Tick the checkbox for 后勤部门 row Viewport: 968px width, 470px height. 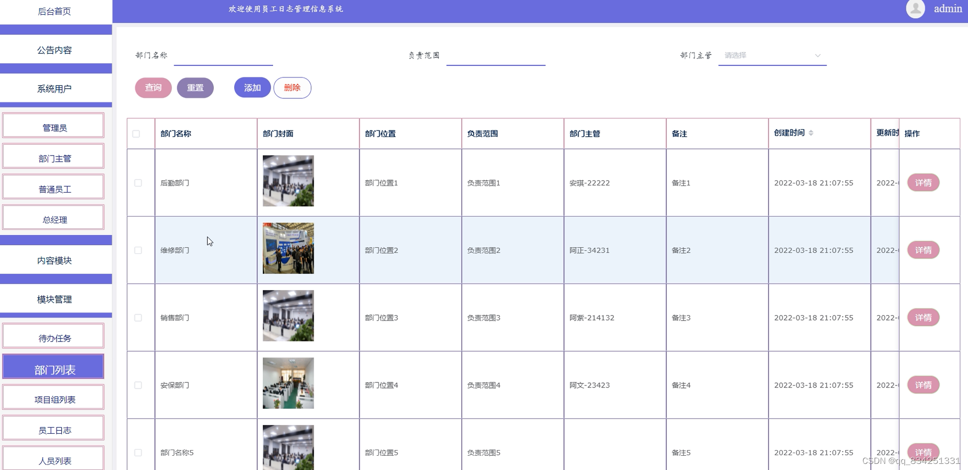click(138, 183)
